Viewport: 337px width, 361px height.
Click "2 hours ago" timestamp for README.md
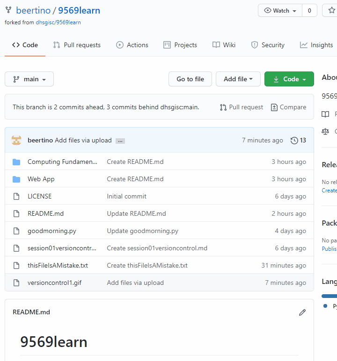[x=289, y=213]
